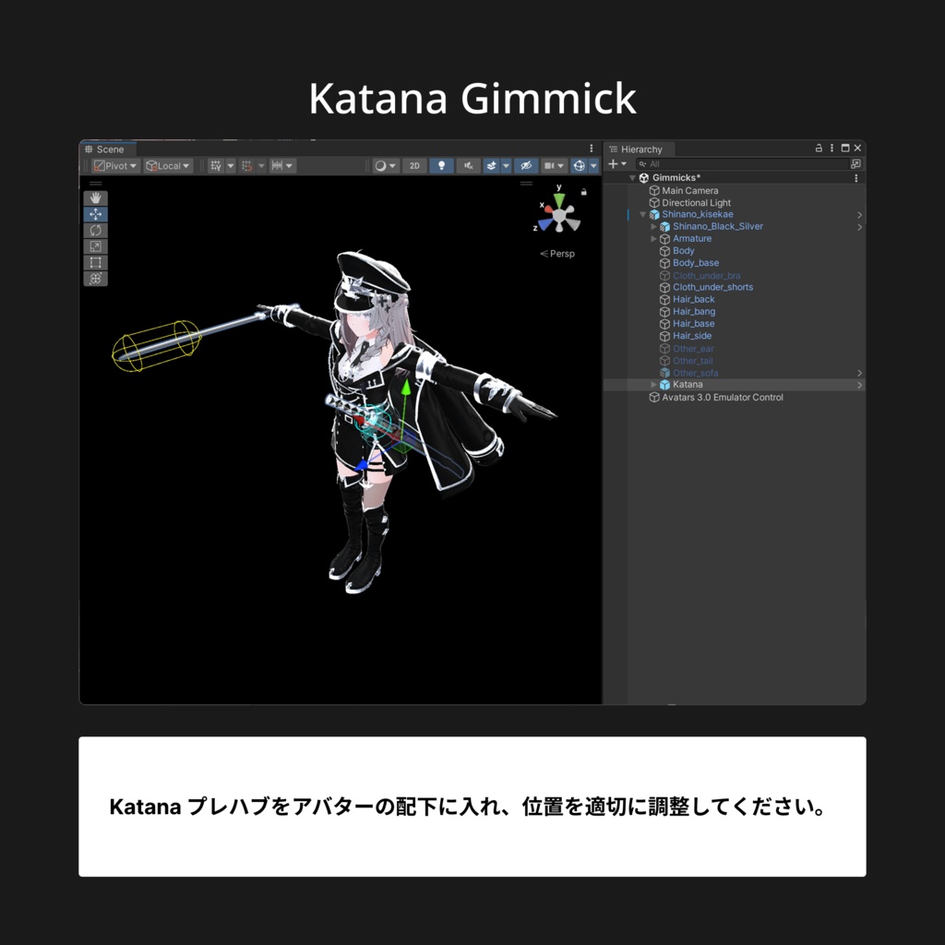This screenshot has height=945, width=945.
Task: Select the disabled Other_tail object
Action: (687, 361)
